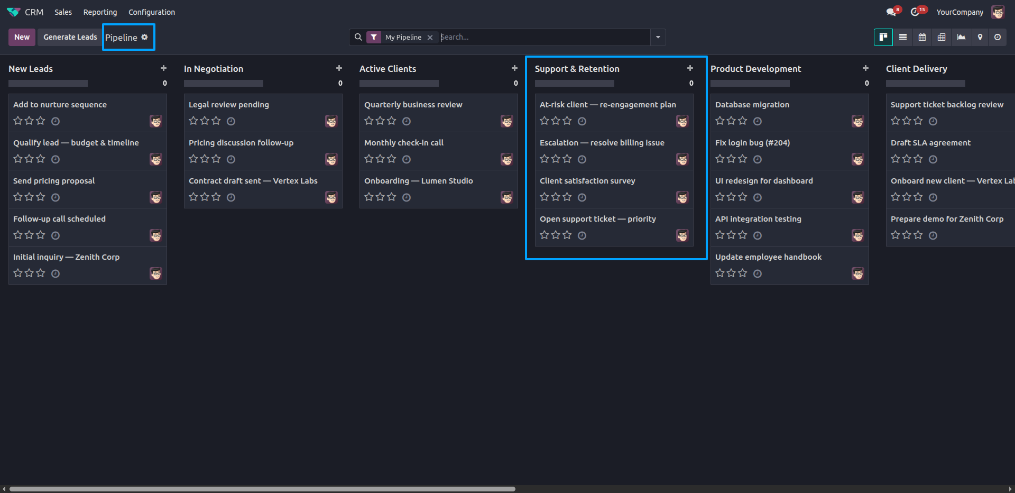Screen dimensions: 1015x493
Task: Open the activity view clock icon
Action: pos(998,37)
